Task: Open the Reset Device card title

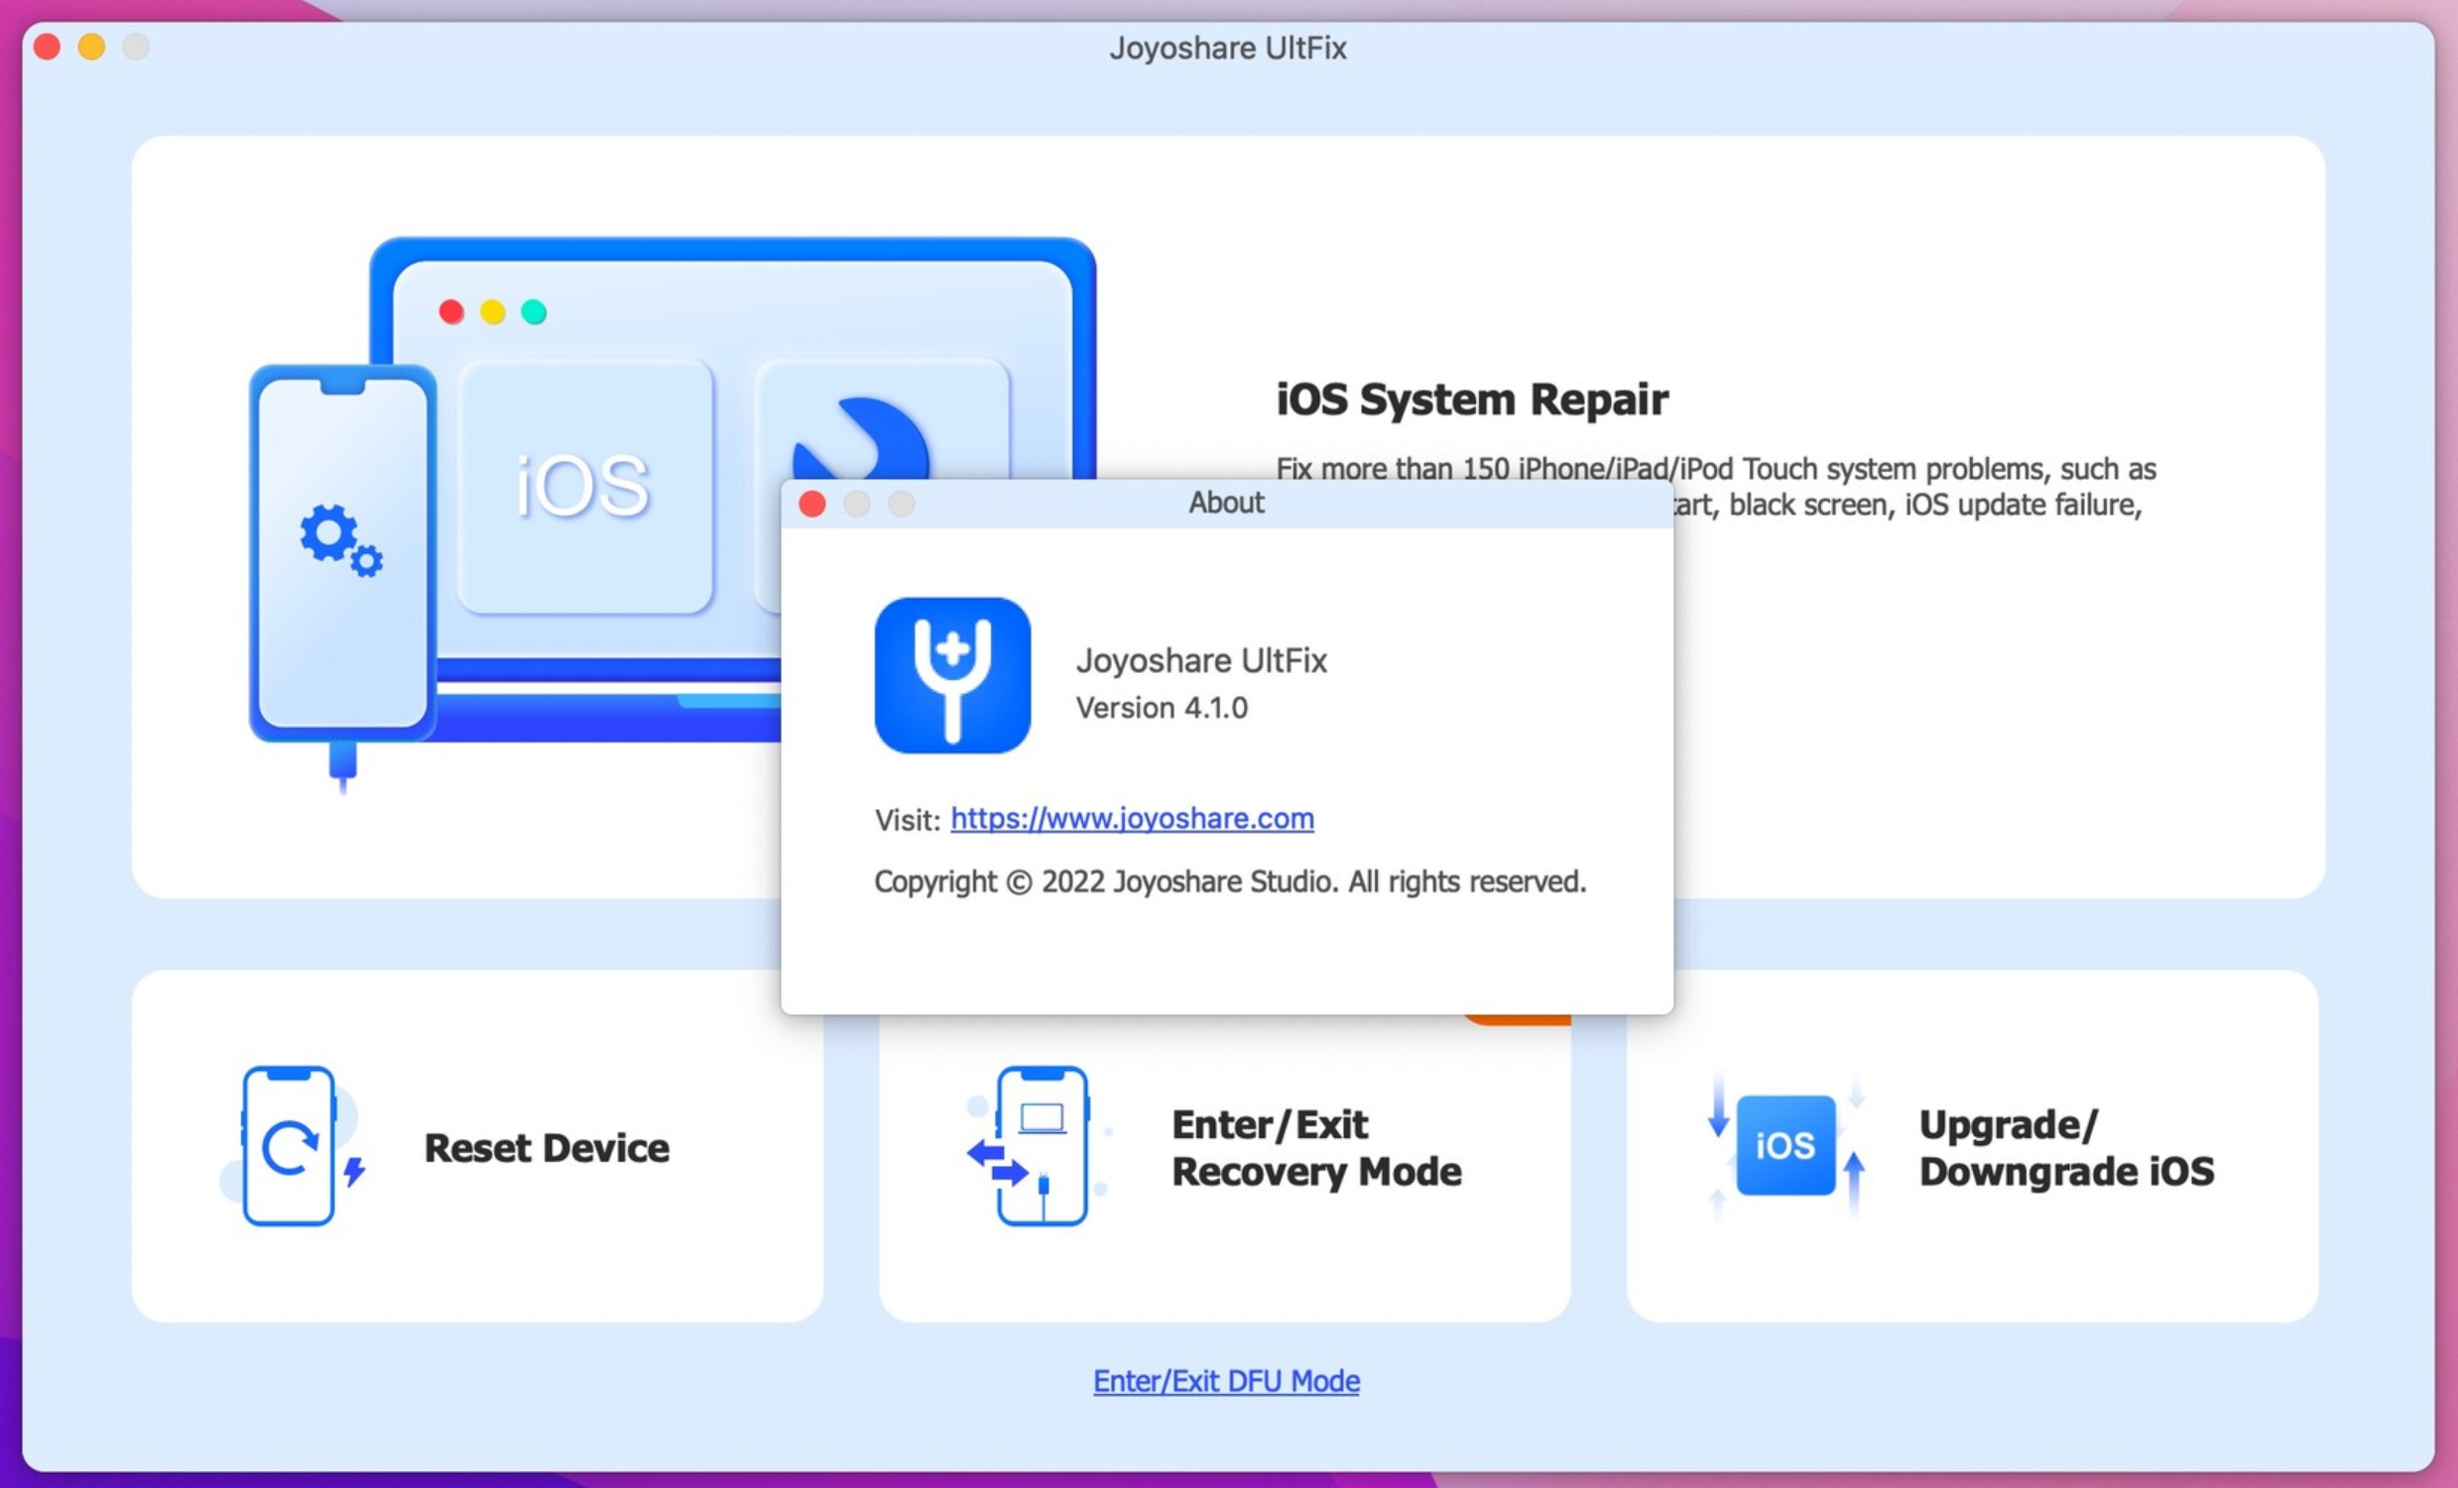Action: pyautogui.click(x=547, y=1148)
